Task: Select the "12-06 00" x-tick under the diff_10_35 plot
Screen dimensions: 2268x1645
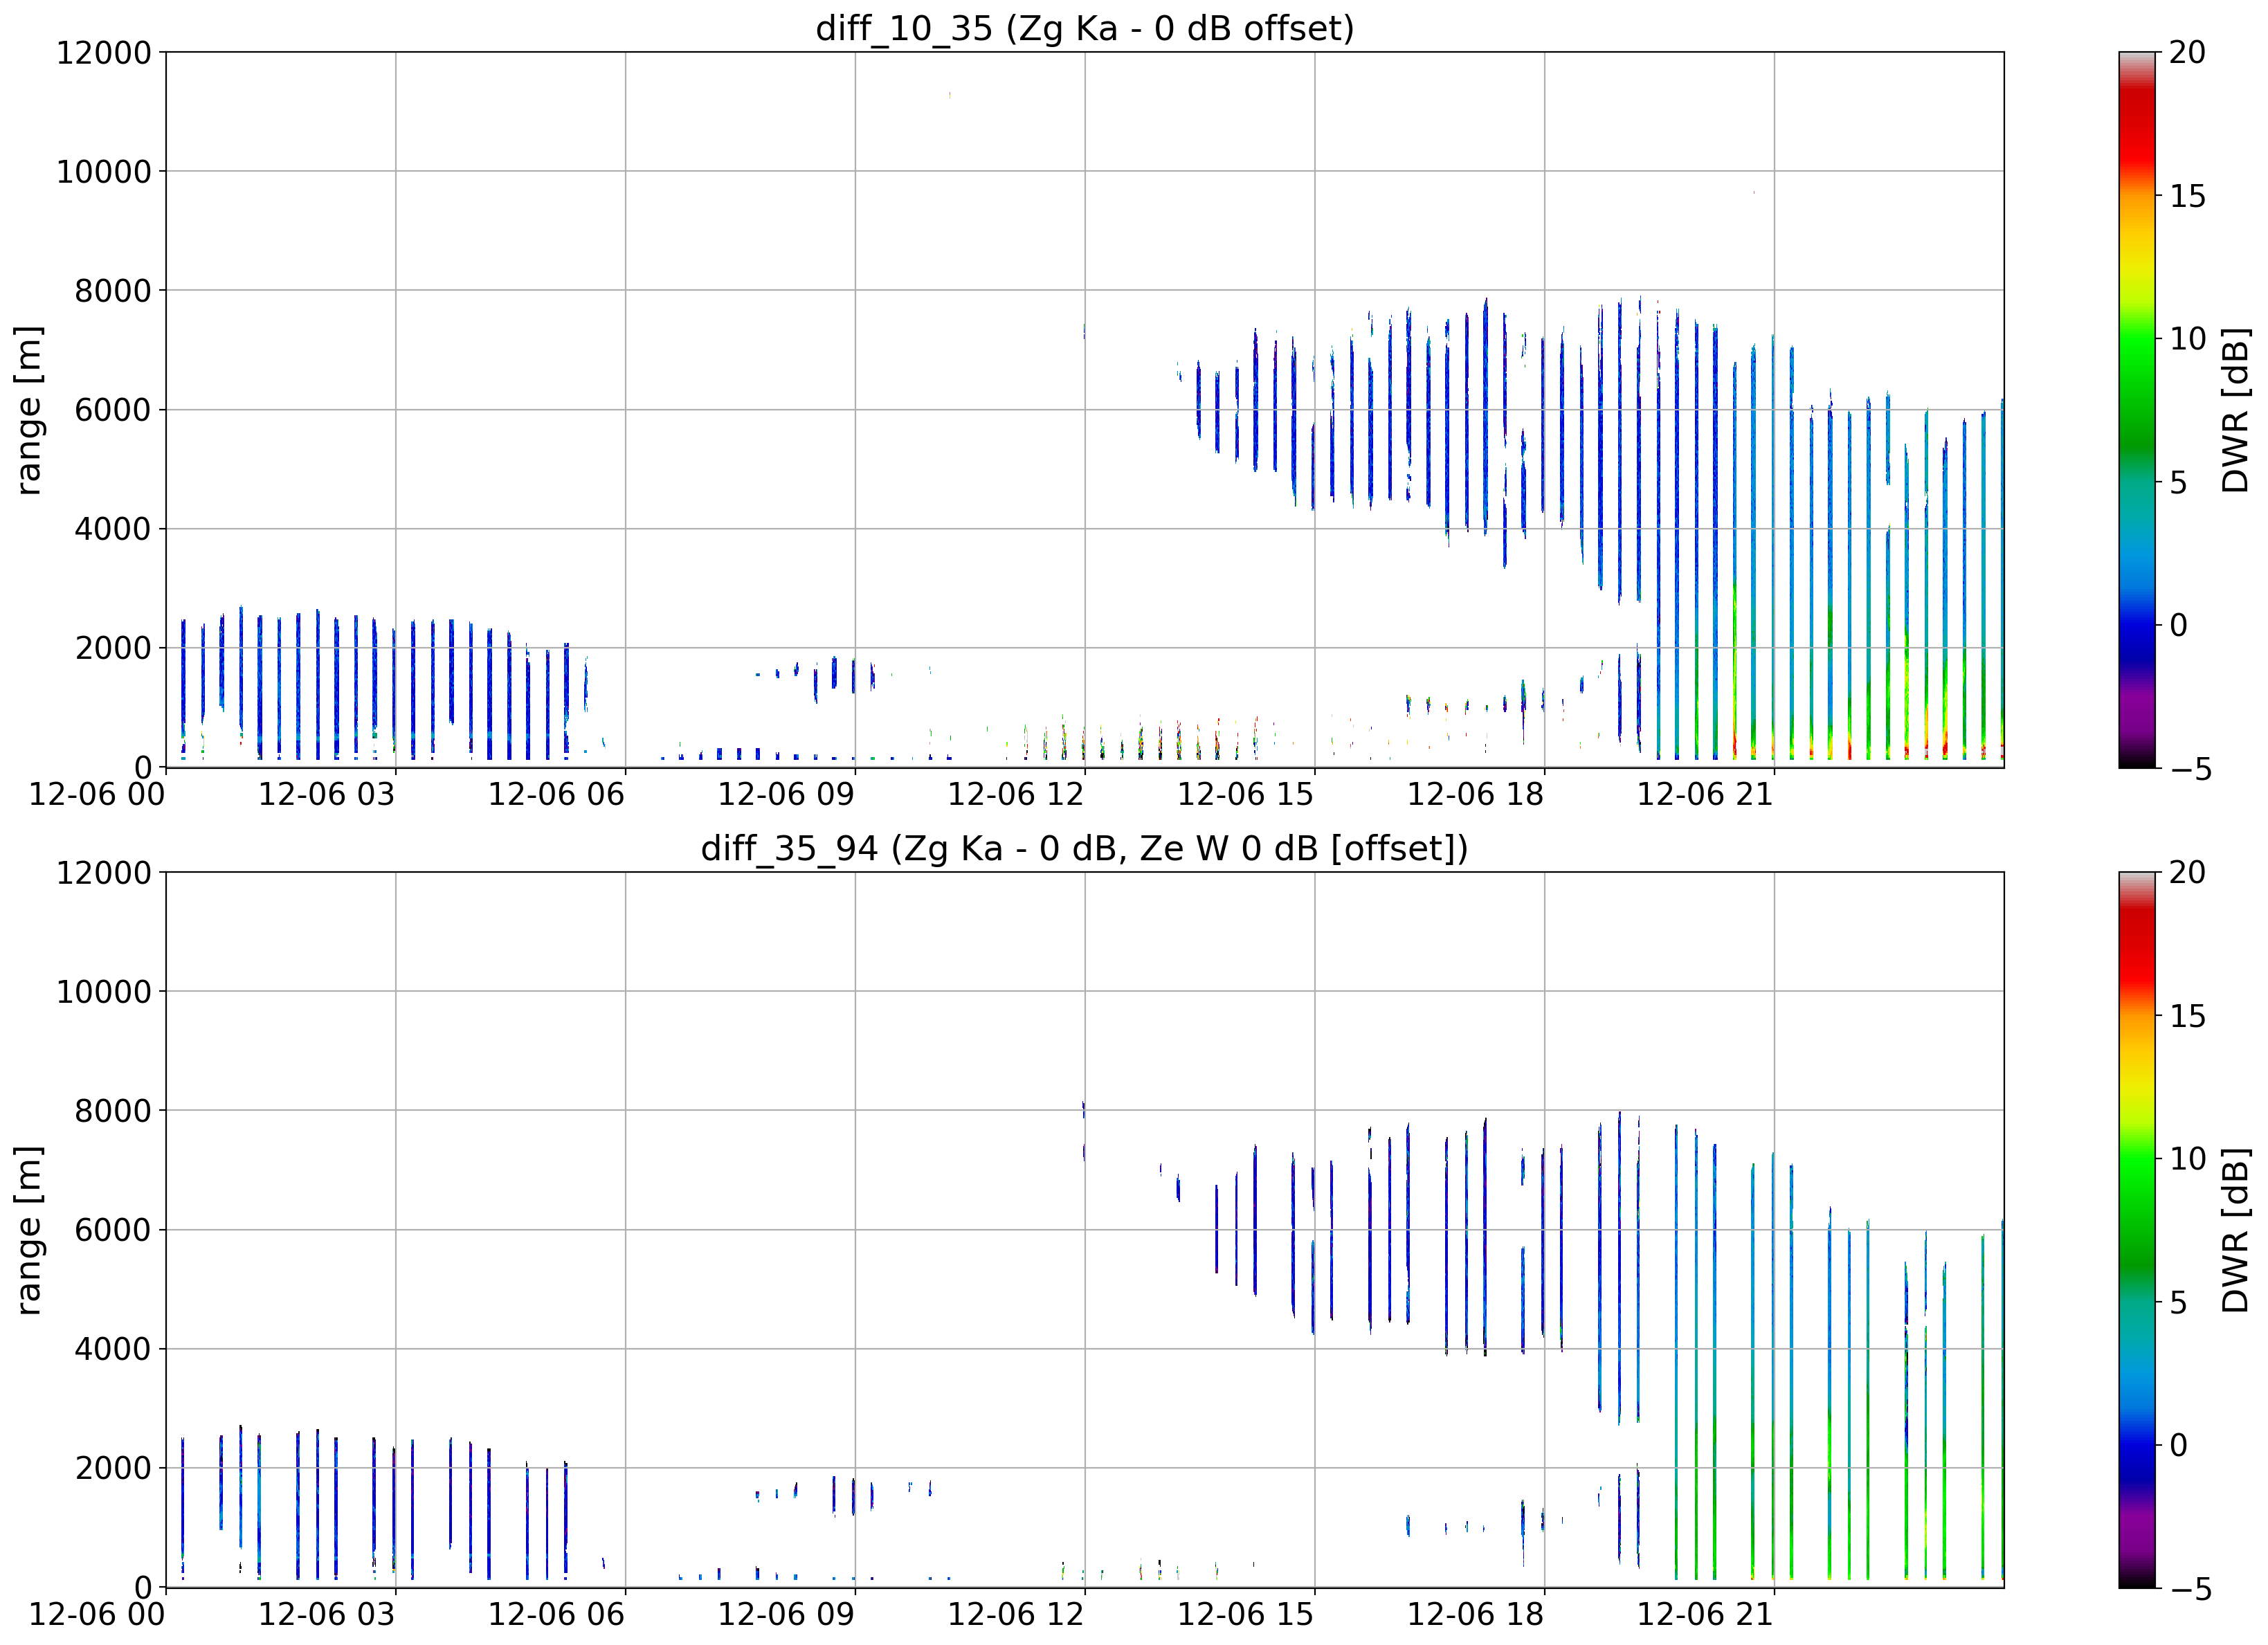Action: click(x=97, y=795)
